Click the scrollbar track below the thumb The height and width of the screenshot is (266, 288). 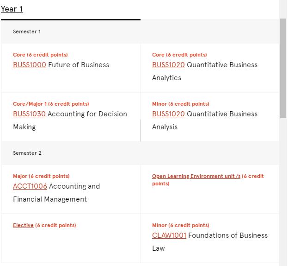(x=283, y=191)
